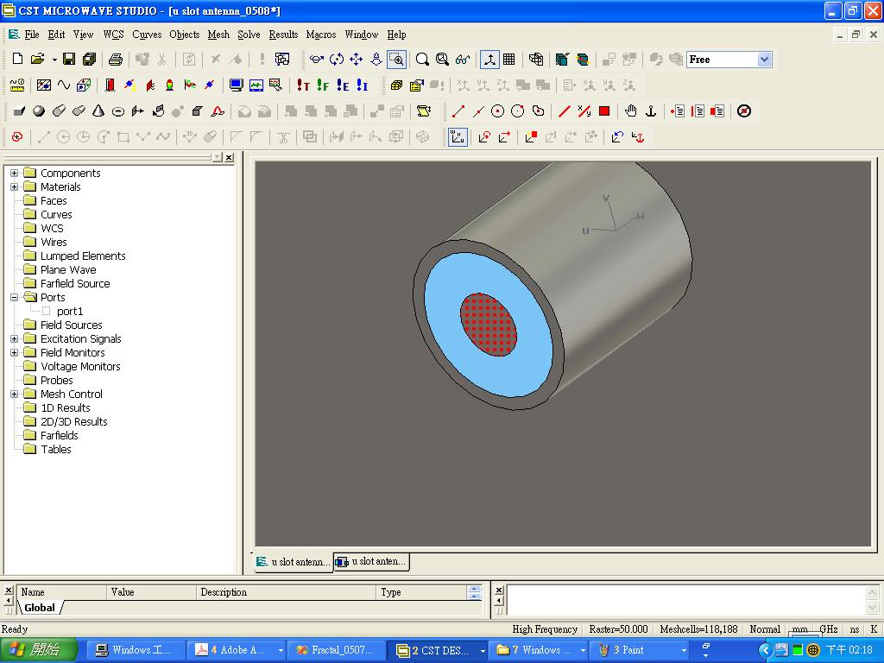Toggle the working coordinate system on/off
Screen dimensions: 884x663
tap(458, 137)
